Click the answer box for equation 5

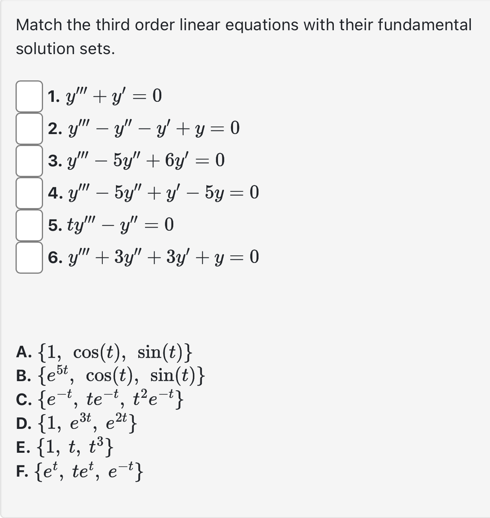29,226
